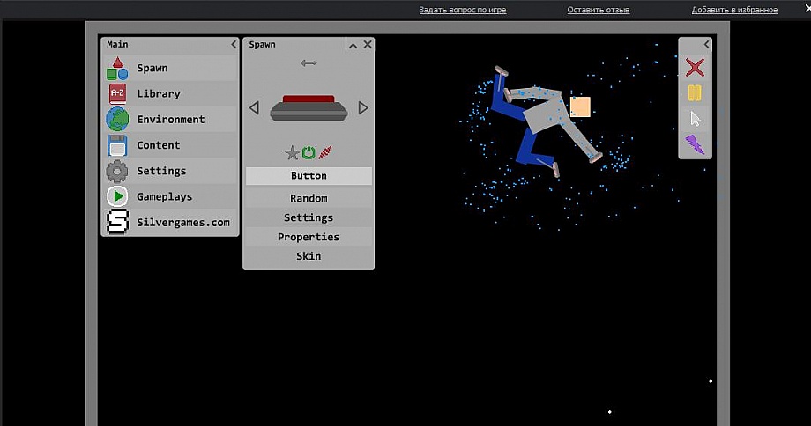Open the Library menu item
The width and height of the screenshot is (811, 426).
pos(159,94)
